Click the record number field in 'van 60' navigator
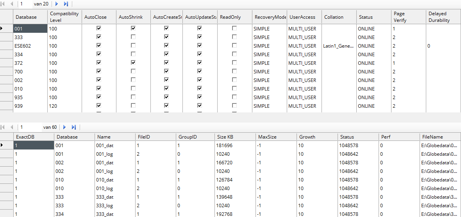This screenshot has width=461, height=217. (29, 127)
